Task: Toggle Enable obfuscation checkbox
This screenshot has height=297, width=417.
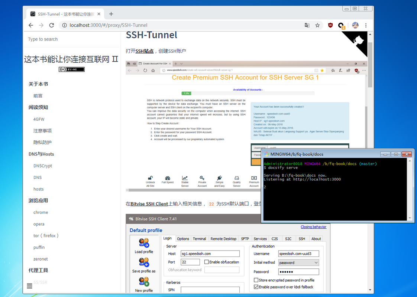Action: [x=206, y=262]
